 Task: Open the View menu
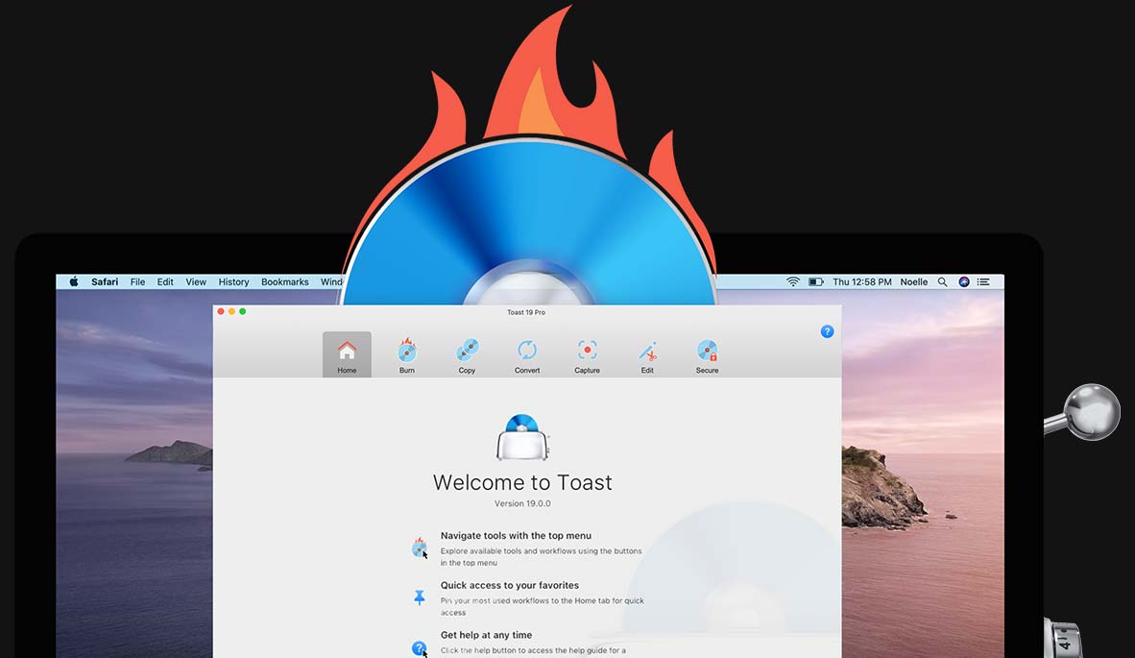tap(196, 281)
